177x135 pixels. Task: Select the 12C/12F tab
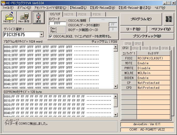click(x=55, y=14)
